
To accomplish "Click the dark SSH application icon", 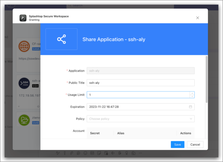I will point(24,83).
